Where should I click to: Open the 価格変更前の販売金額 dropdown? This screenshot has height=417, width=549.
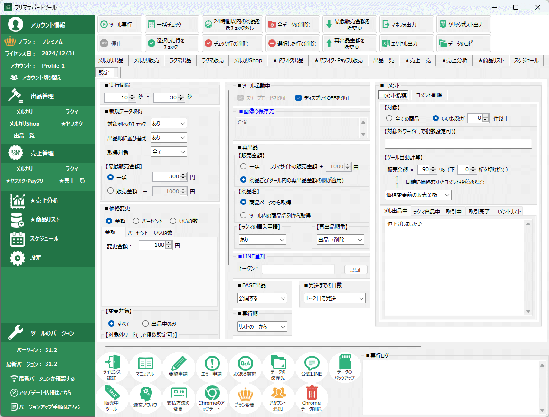coord(418,195)
